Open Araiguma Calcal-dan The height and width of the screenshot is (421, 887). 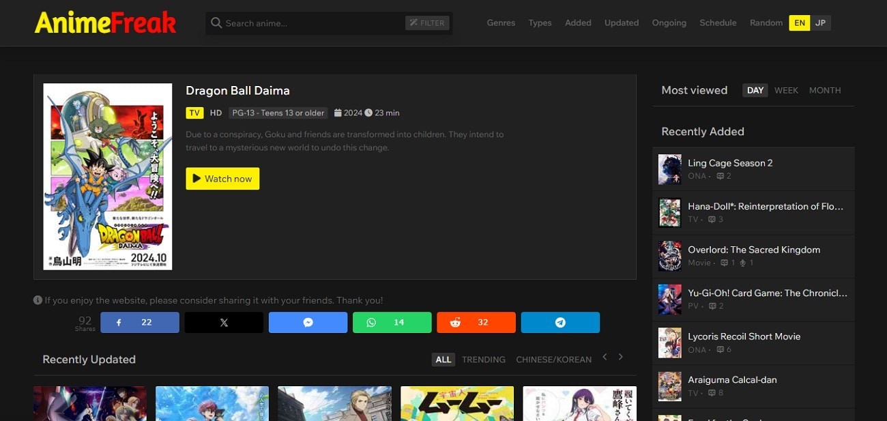tap(732, 379)
